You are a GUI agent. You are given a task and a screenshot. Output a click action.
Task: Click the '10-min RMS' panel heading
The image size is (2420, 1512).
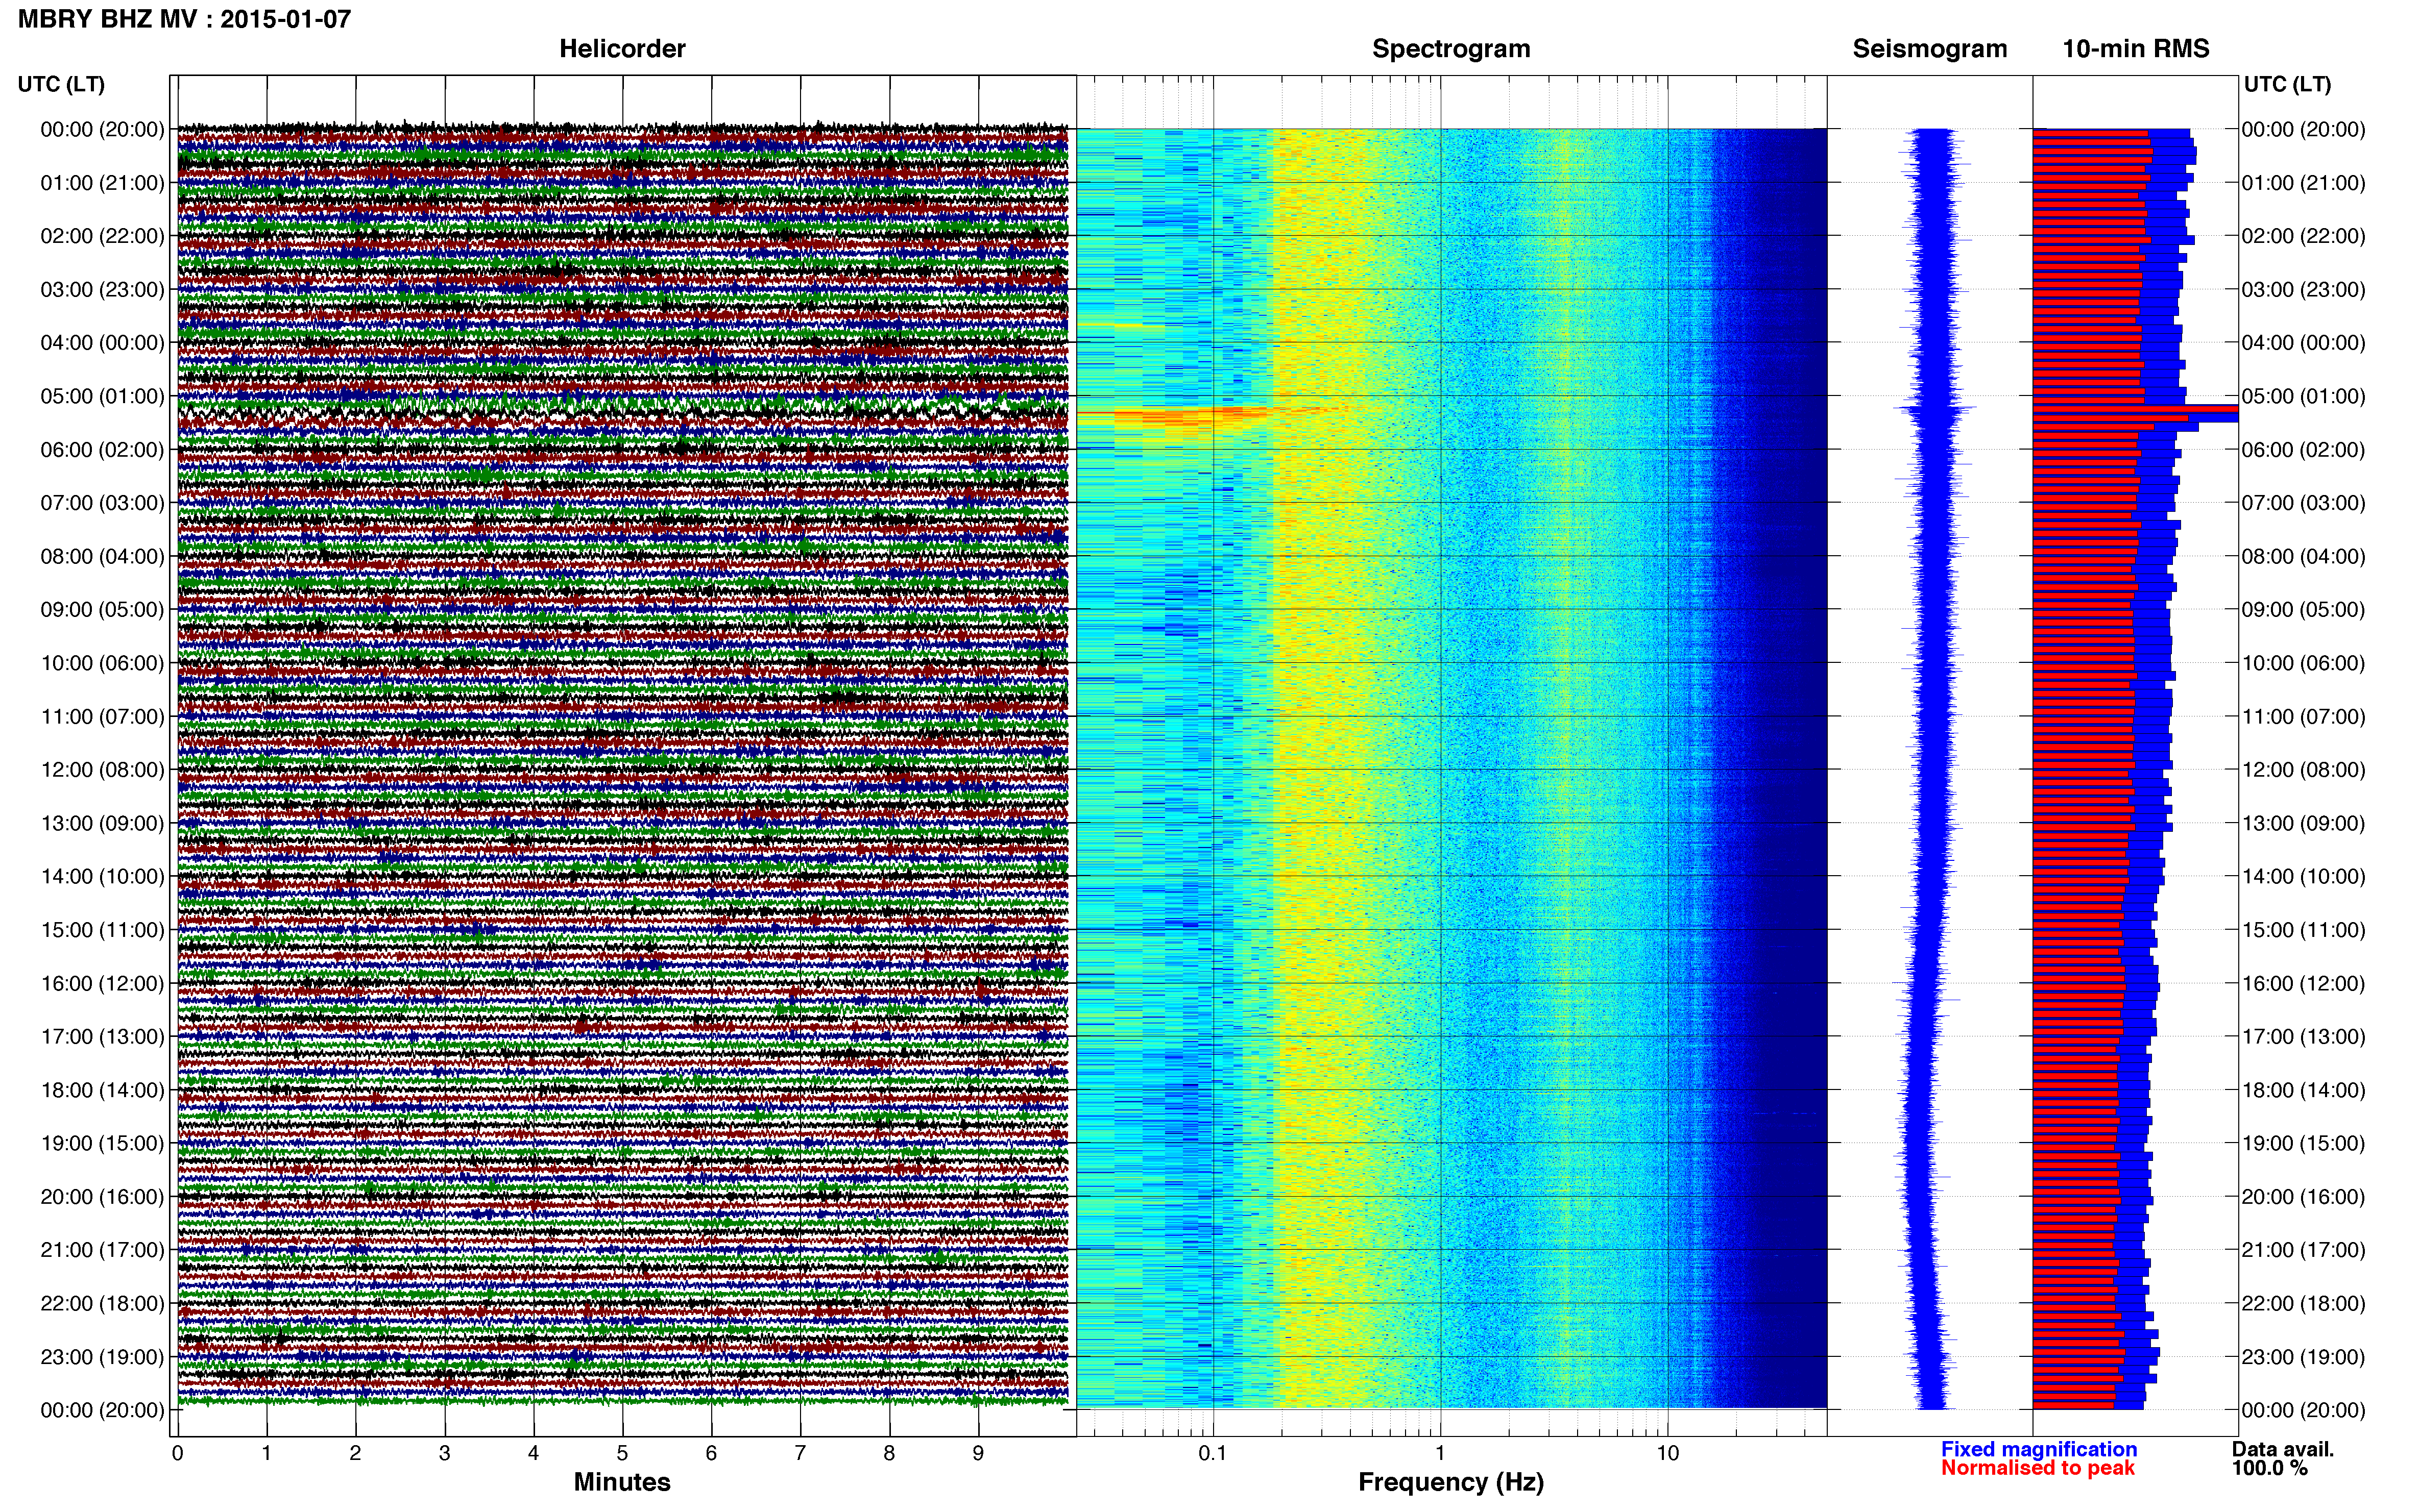pos(2136,49)
